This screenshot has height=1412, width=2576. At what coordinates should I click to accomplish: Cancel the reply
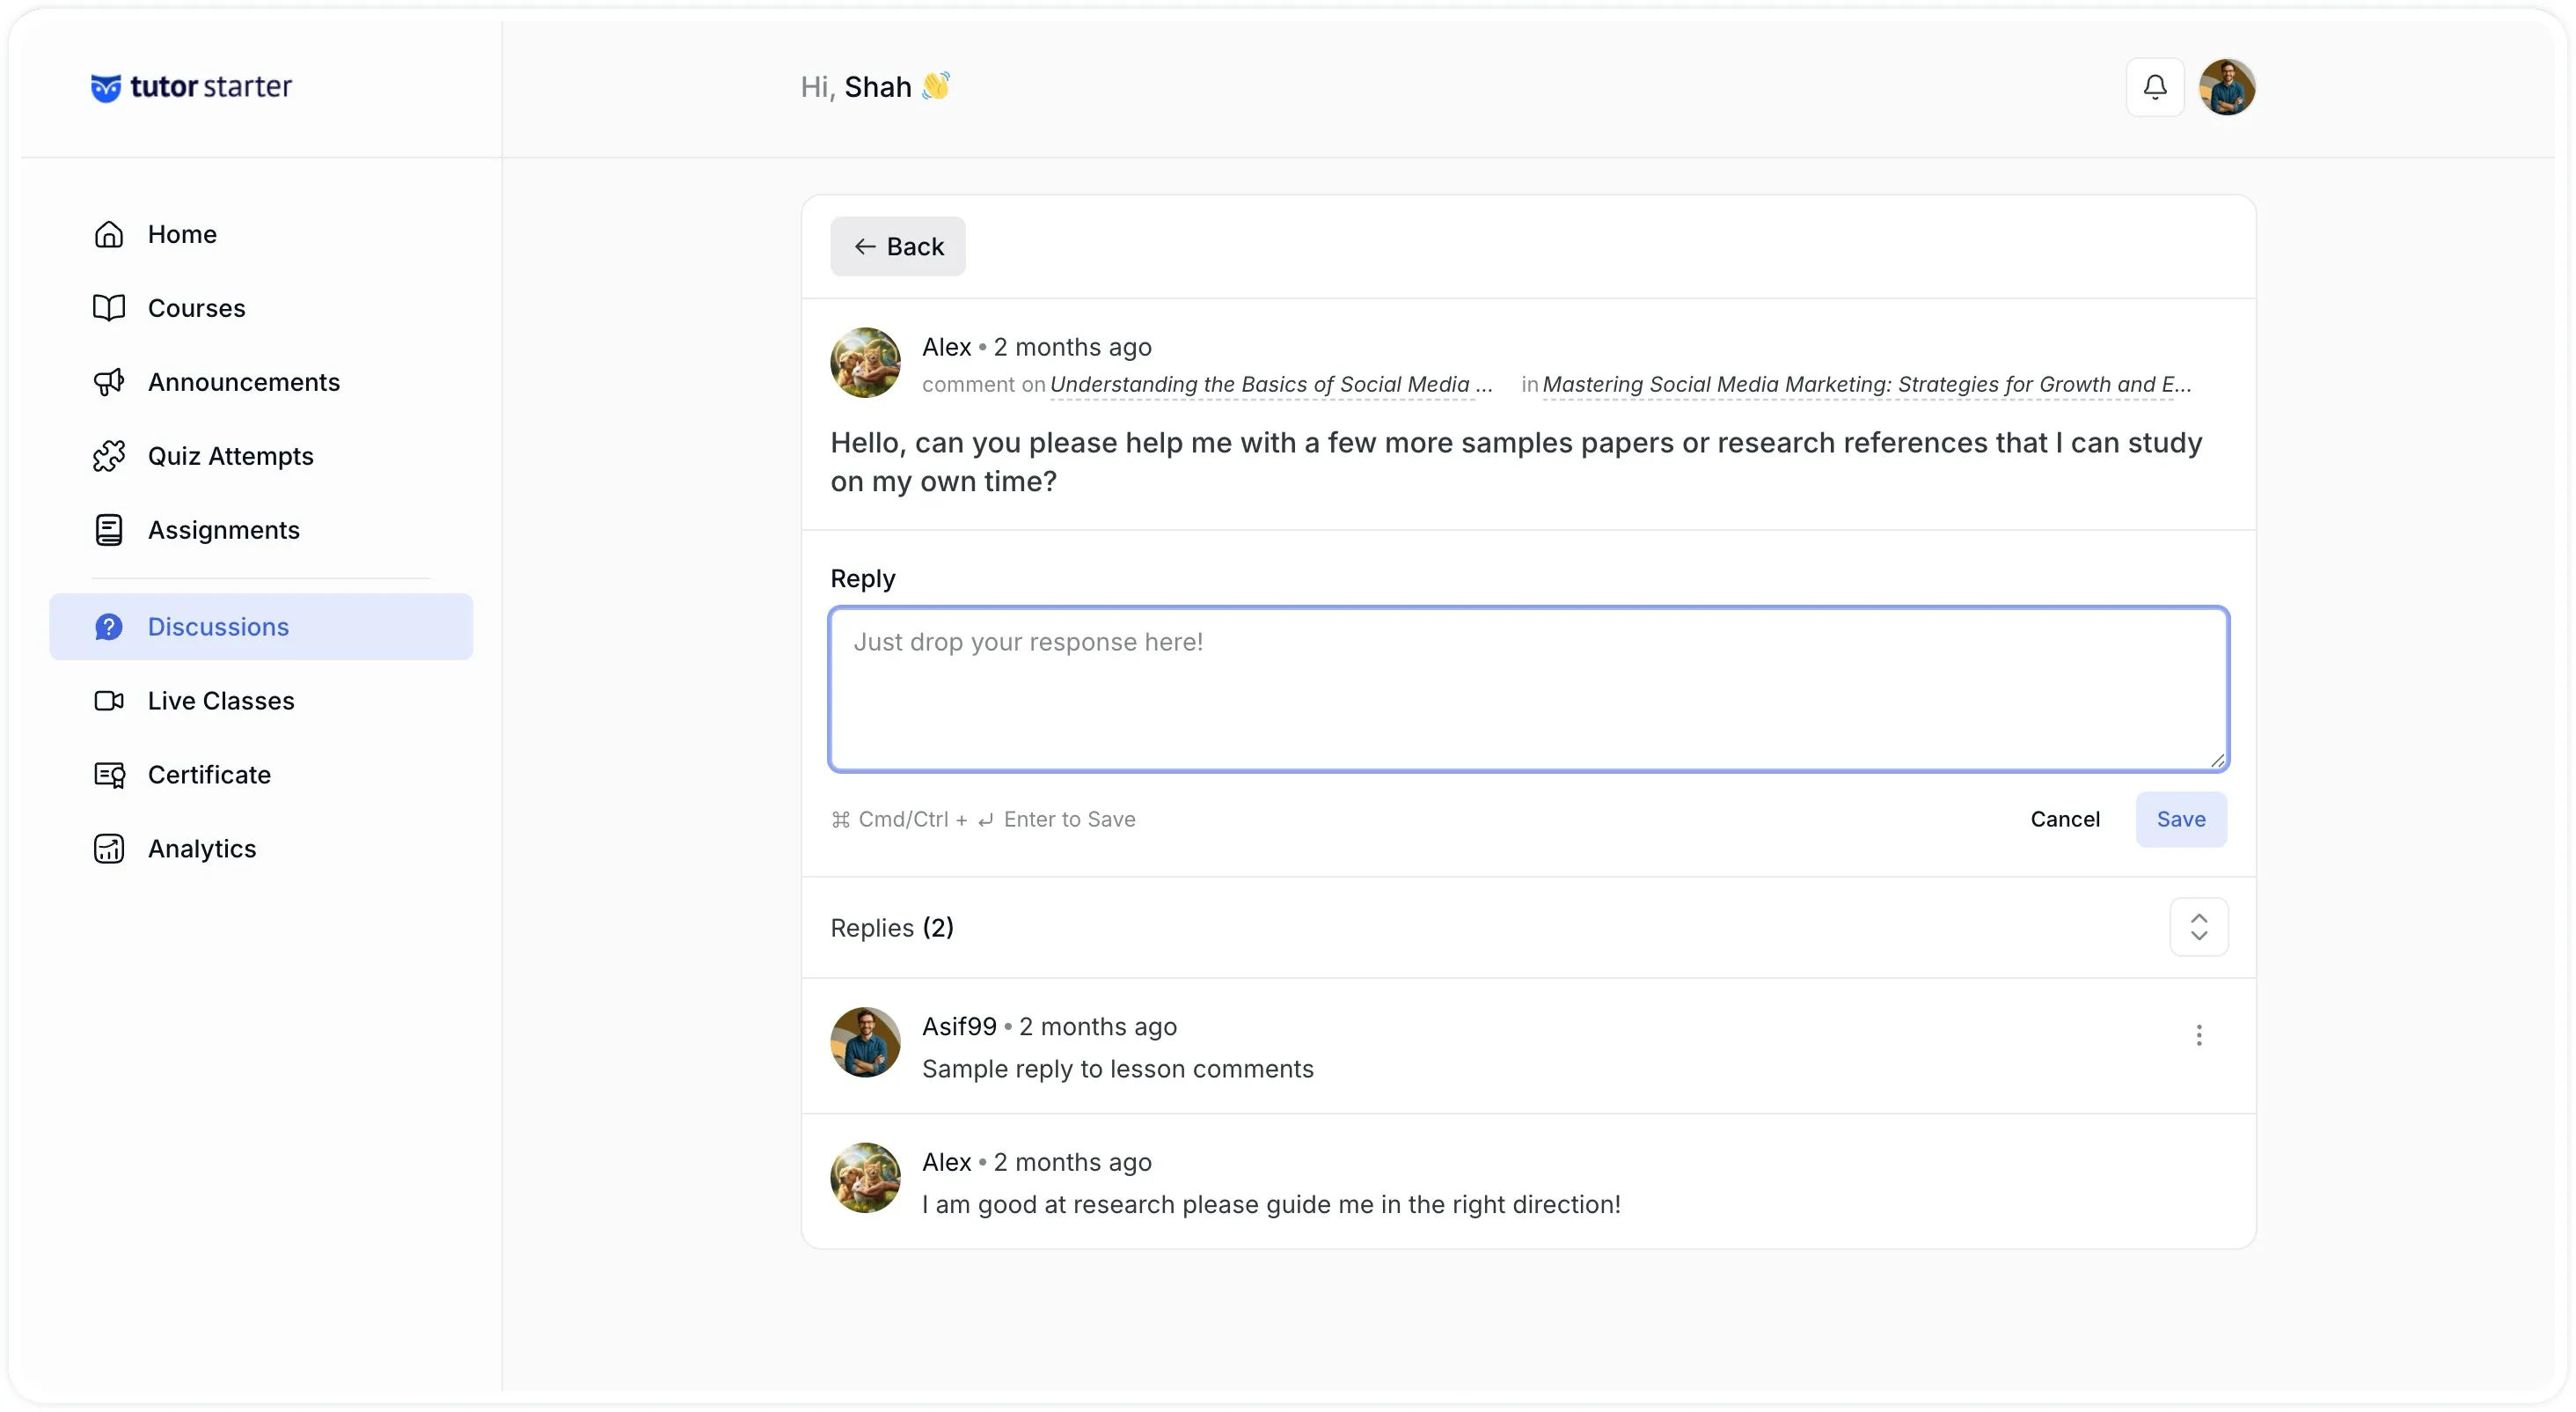tap(2064, 820)
